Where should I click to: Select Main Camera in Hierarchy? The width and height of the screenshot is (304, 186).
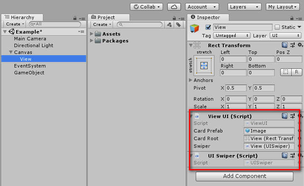pyautogui.click(x=30, y=39)
